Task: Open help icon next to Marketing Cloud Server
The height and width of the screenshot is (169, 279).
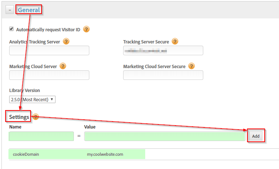Action: tap(63, 66)
